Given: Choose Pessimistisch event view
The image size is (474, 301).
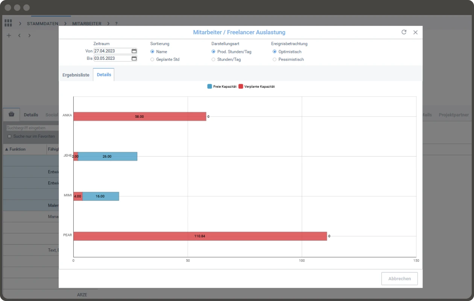Looking at the screenshot, I should (x=275, y=59).
